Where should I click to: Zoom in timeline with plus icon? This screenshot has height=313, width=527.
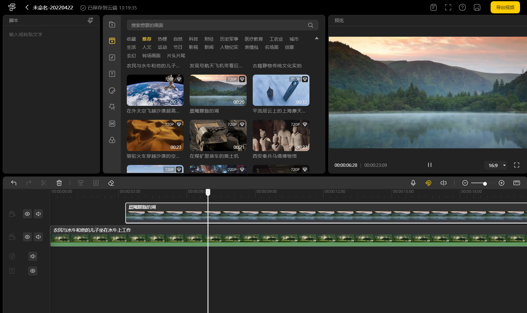click(x=502, y=183)
